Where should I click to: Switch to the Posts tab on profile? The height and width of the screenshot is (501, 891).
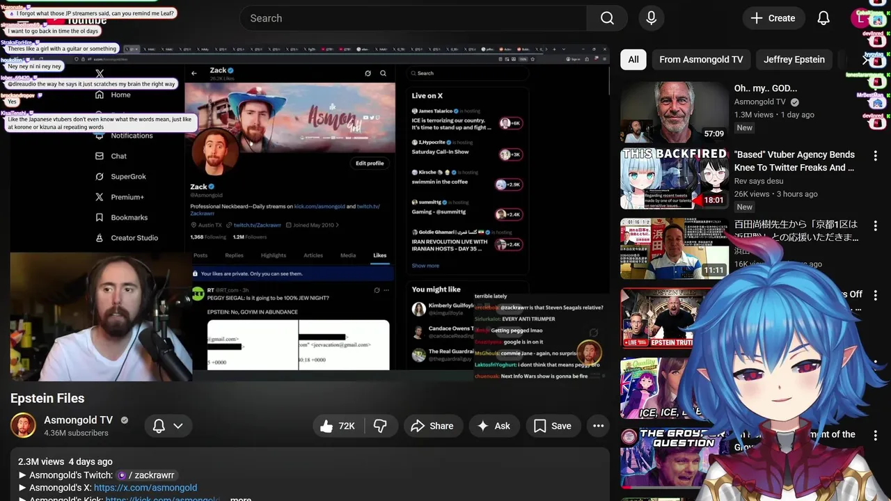[x=200, y=255]
